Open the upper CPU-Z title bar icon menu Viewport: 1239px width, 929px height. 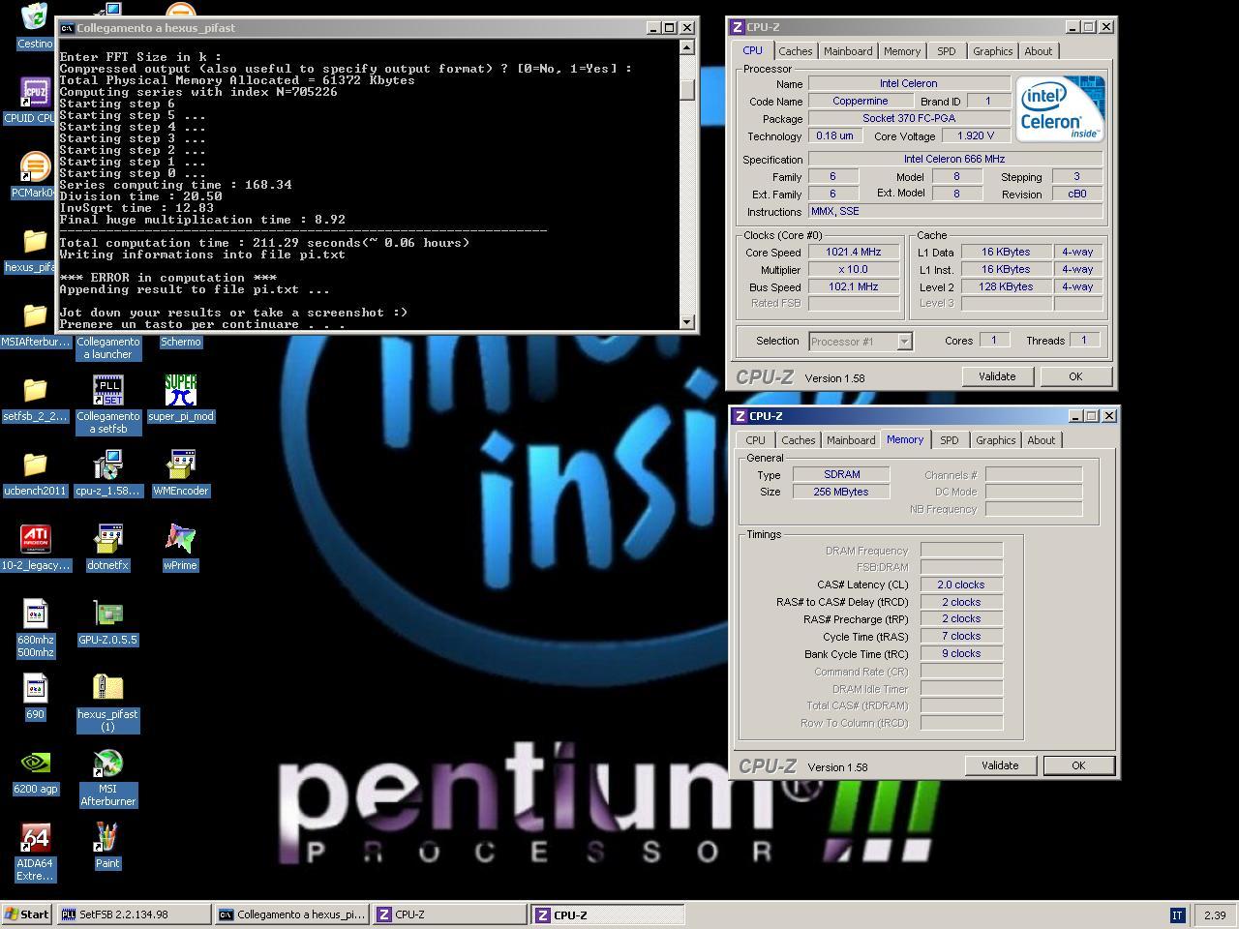click(x=738, y=27)
